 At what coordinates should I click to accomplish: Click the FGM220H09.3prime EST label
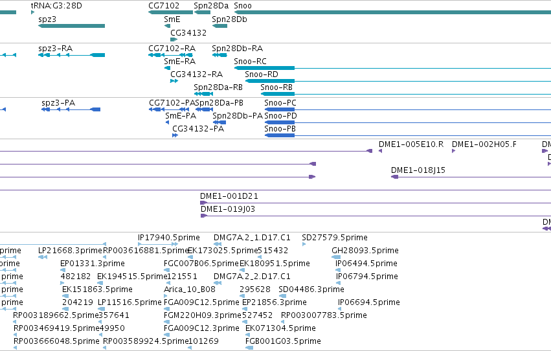pyautogui.click(x=203, y=315)
